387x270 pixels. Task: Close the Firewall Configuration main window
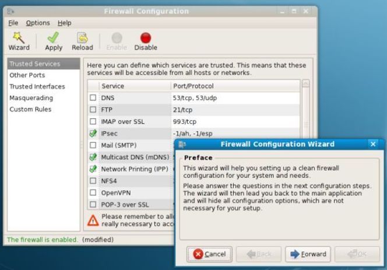click(x=306, y=11)
